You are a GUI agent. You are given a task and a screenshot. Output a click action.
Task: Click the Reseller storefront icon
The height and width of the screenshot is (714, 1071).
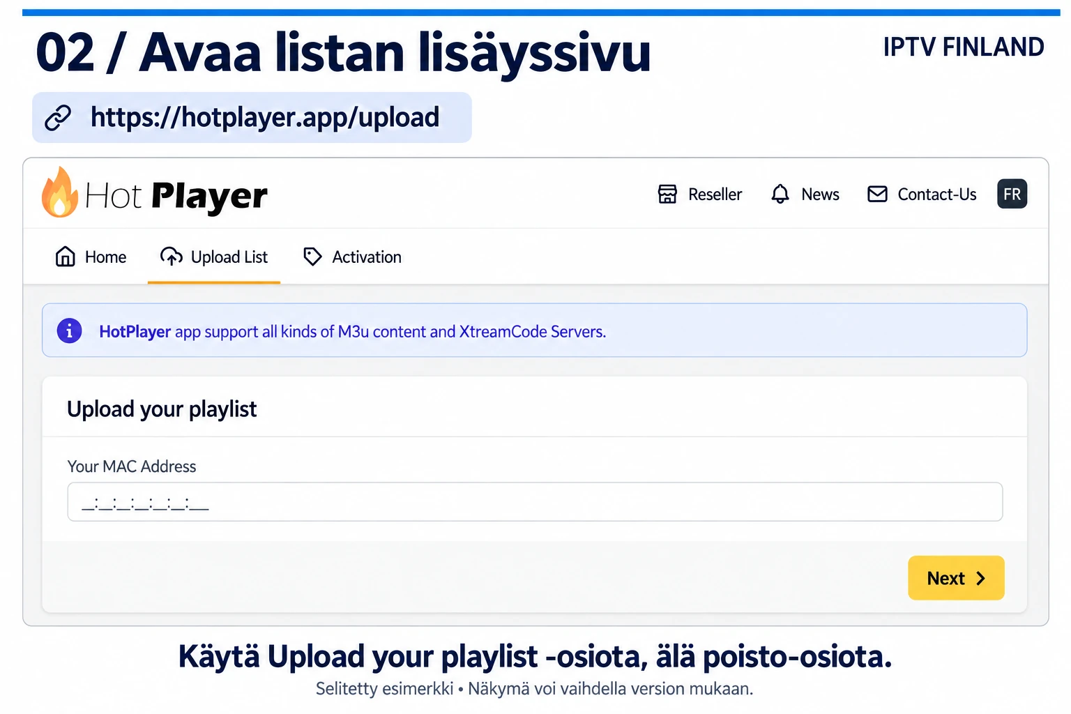click(667, 194)
